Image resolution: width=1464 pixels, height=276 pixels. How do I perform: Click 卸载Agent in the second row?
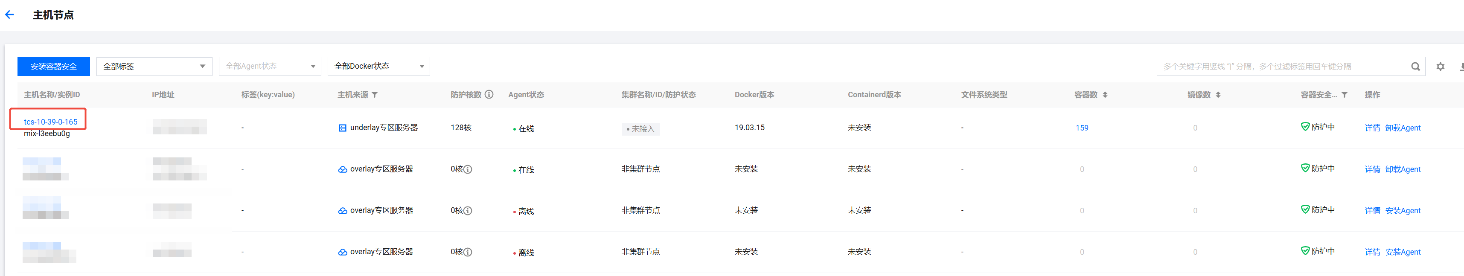coord(1403,169)
